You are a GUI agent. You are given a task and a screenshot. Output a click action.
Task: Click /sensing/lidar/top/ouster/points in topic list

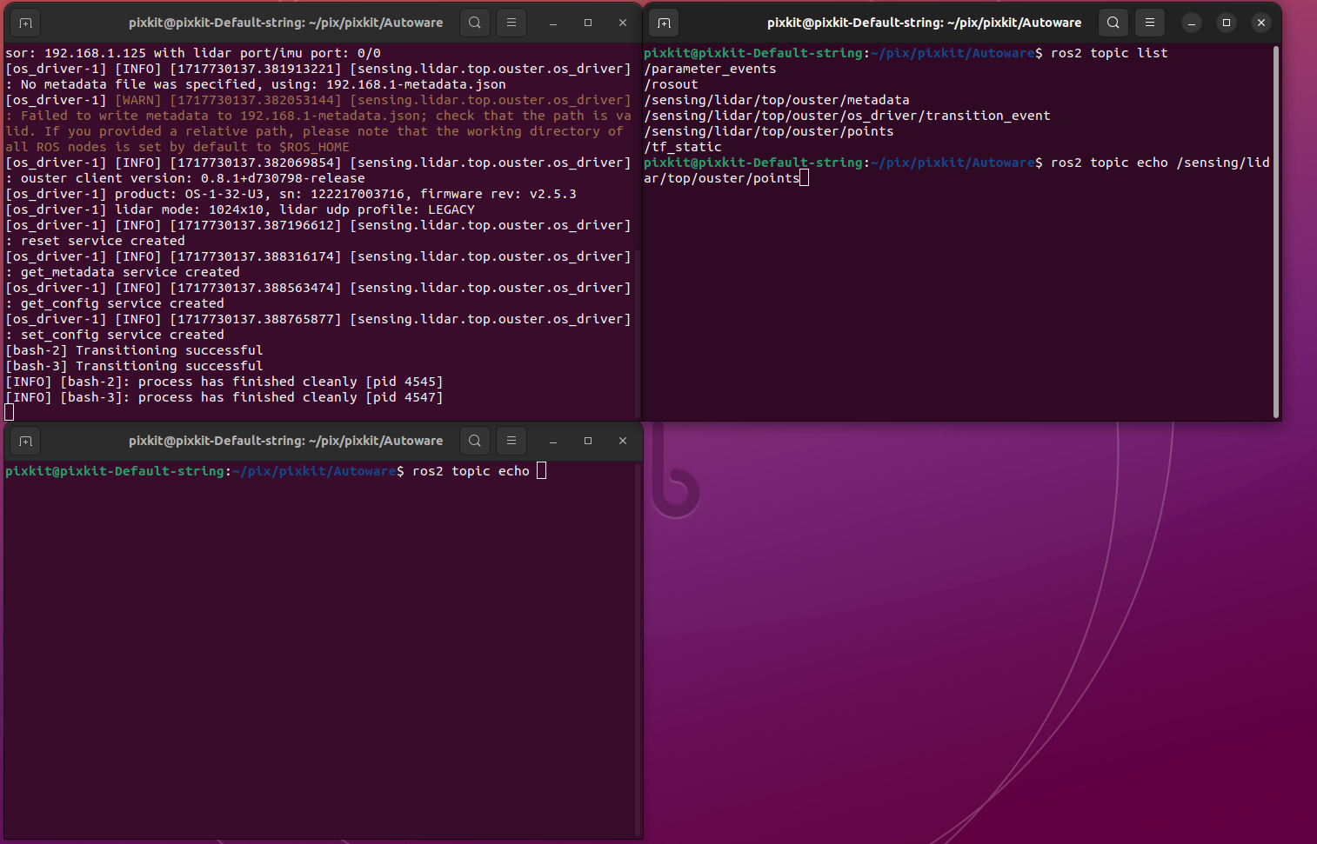pos(769,131)
